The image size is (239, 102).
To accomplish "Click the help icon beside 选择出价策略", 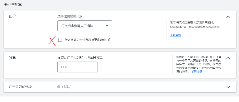I will click(80, 17).
